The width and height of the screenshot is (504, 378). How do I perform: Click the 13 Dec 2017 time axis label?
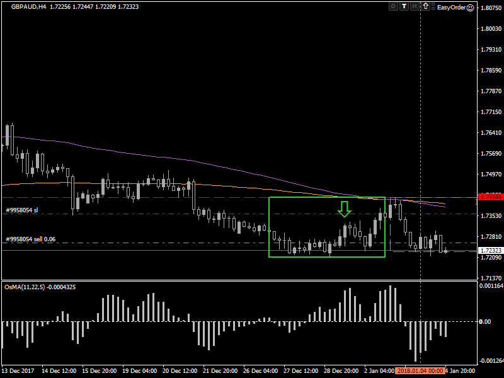18,371
